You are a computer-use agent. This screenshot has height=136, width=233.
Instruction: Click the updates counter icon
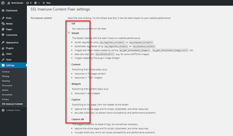(28, 3)
